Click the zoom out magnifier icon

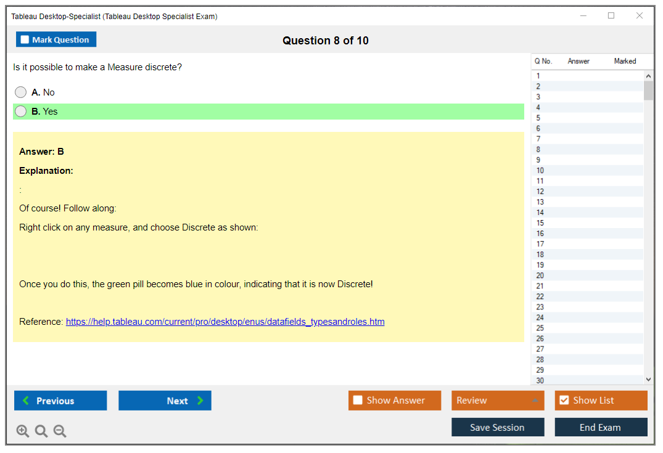(60, 431)
